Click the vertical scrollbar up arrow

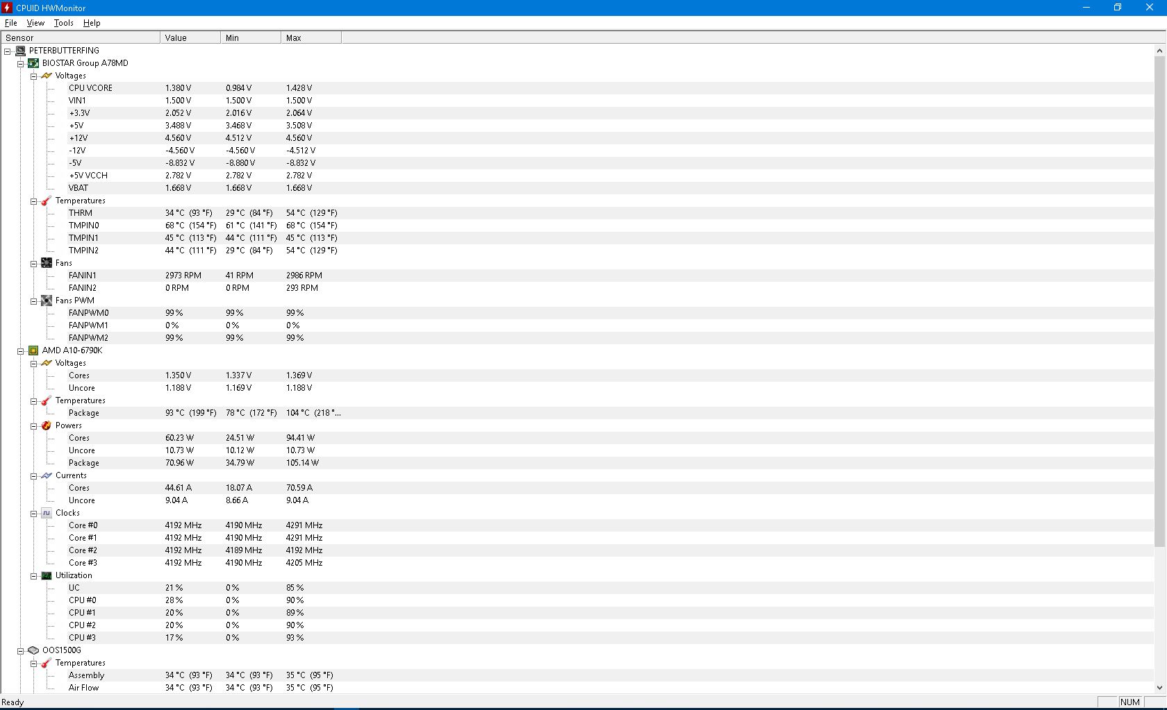coord(1160,51)
